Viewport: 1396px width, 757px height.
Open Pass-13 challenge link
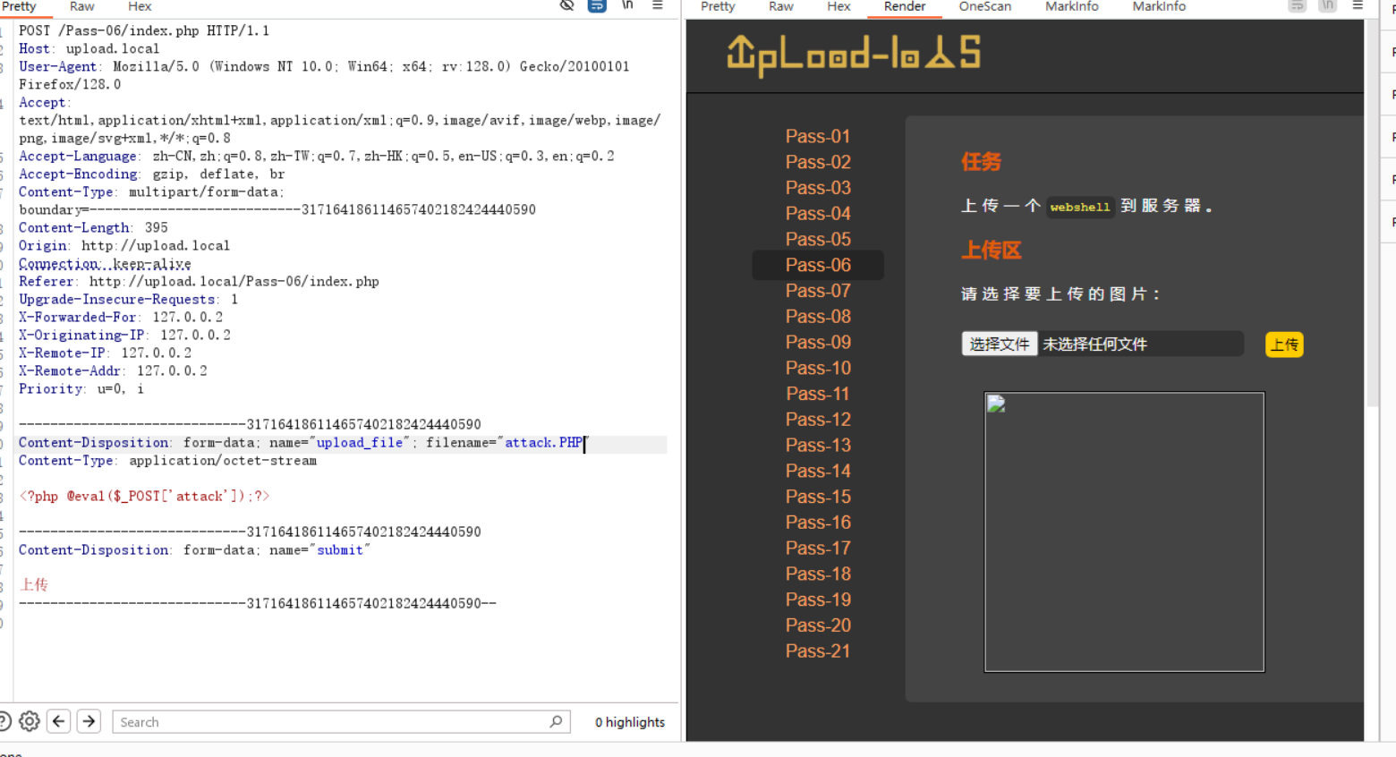[818, 446]
